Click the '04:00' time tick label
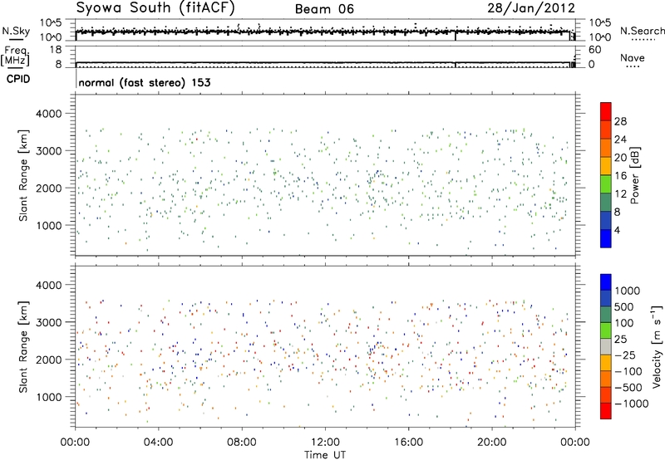This screenshot has height=460, width=665. click(158, 443)
